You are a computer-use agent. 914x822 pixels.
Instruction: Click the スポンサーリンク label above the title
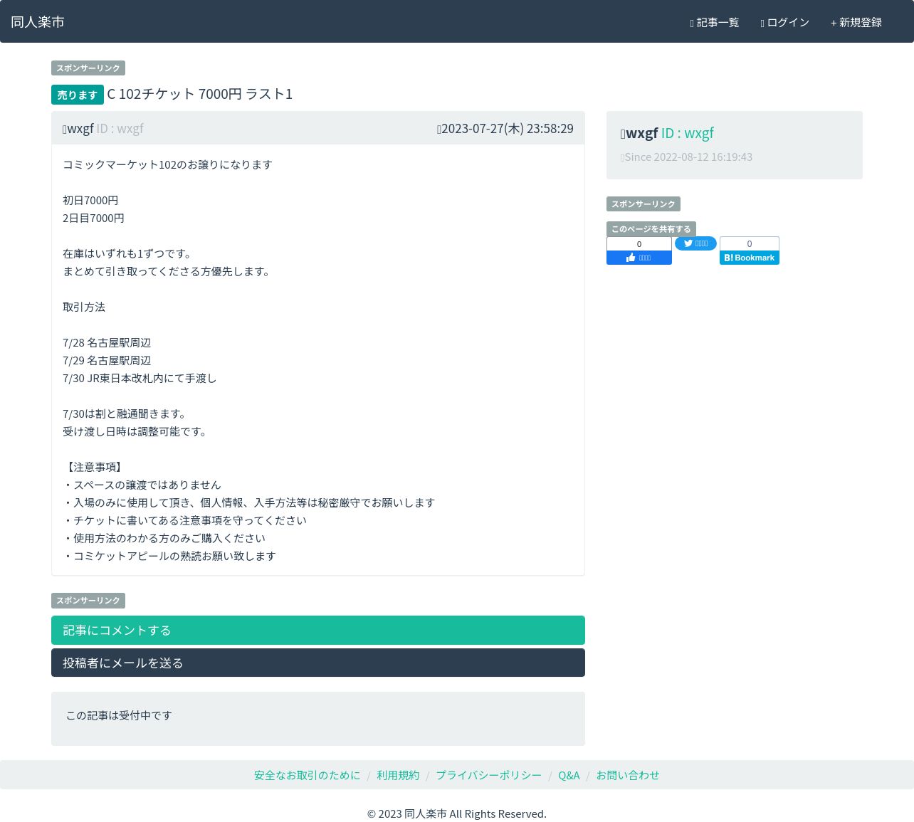click(x=88, y=68)
